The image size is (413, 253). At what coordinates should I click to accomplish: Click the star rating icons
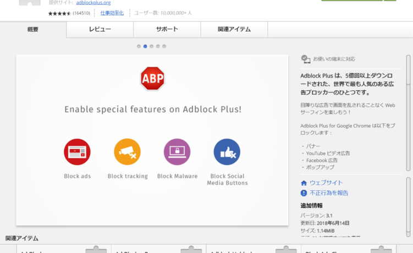(x=59, y=13)
